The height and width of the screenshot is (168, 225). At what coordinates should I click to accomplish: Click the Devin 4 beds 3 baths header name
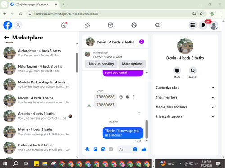pyautogui.click(x=115, y=42)
